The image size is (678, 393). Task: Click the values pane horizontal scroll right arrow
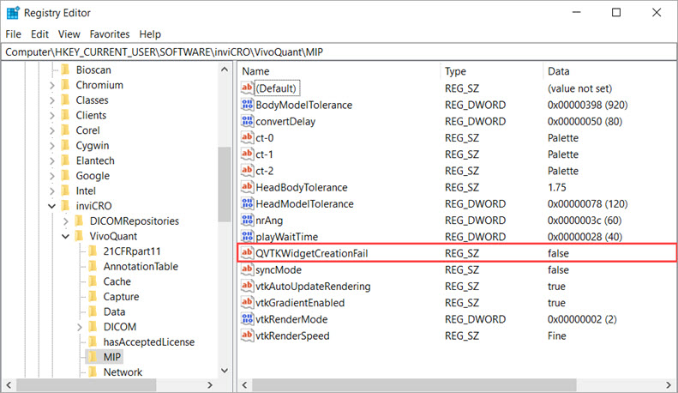669,384
